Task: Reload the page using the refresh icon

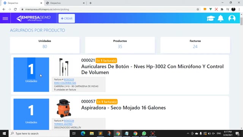Action: [15, 9]
